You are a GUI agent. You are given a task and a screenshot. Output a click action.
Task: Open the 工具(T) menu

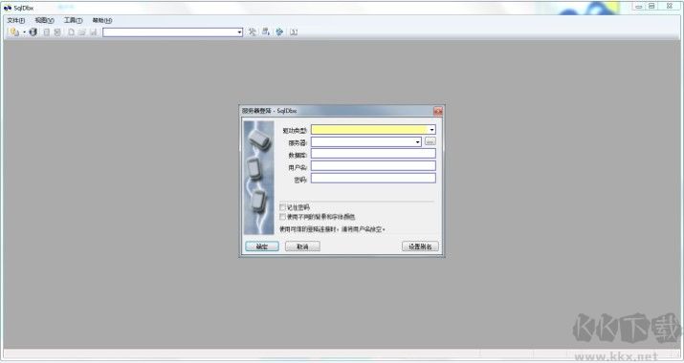73,20
